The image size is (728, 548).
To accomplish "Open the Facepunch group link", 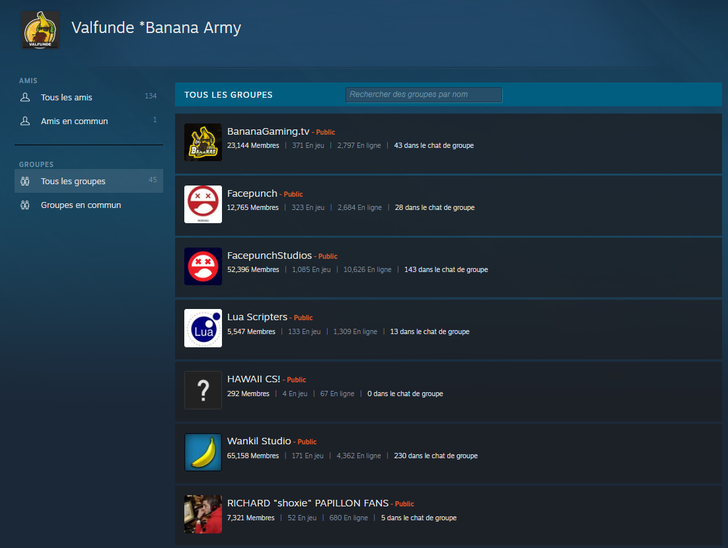I will coord(252,193).
